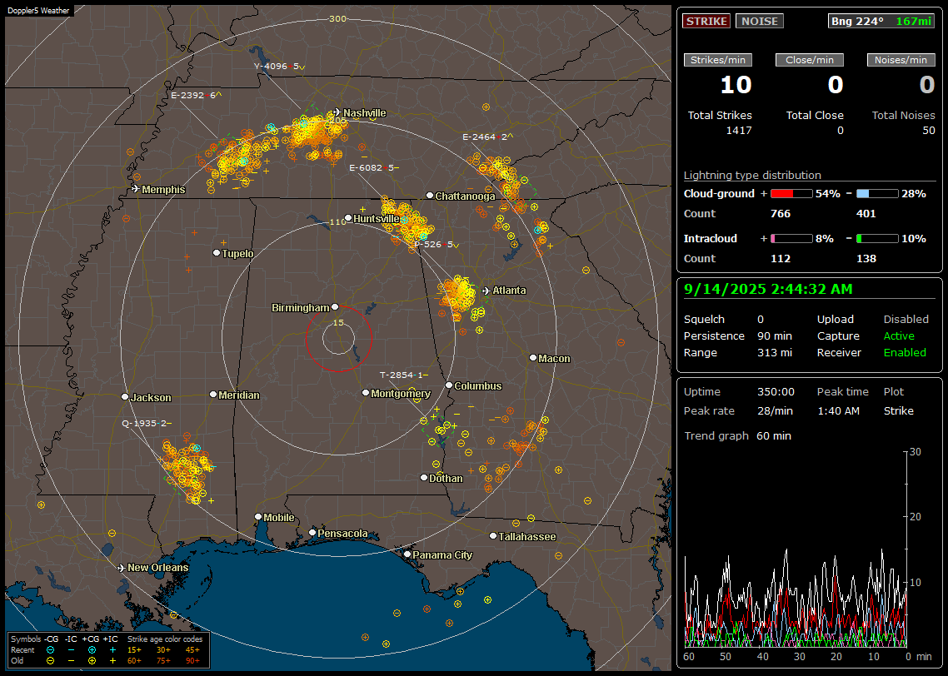Select storm cell label T-2854-1
The width and height of the screenshot is (948, 676).
(x=403, y=375)
